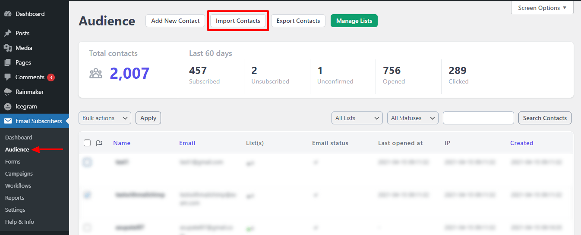Click the red comments count badge

51,77
